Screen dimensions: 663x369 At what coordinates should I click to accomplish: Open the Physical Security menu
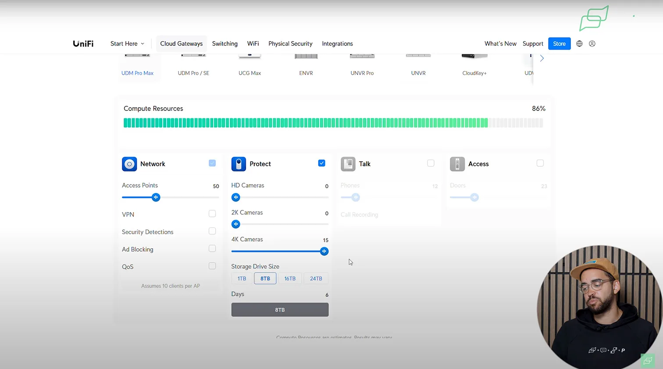pos(290,44)
